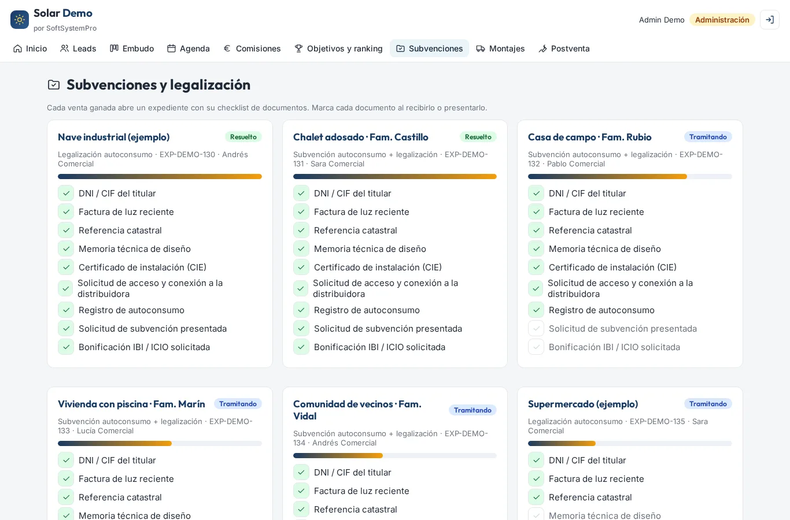Uncheck Registro de autoconsumo in Casa de campo
This screenshot has height=520, width=790.
(536, 310)
